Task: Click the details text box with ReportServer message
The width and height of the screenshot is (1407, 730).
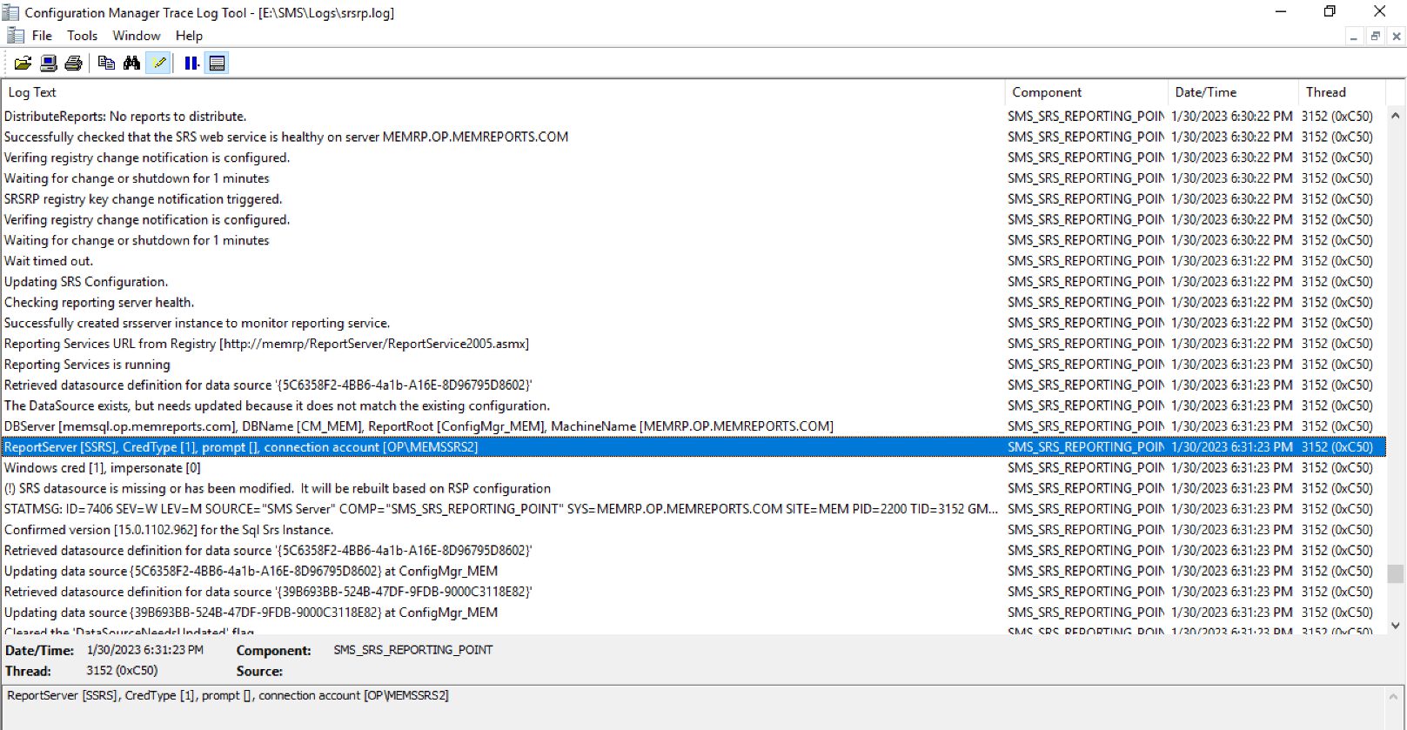Action: pyautogui.click(x=694, y=707)
